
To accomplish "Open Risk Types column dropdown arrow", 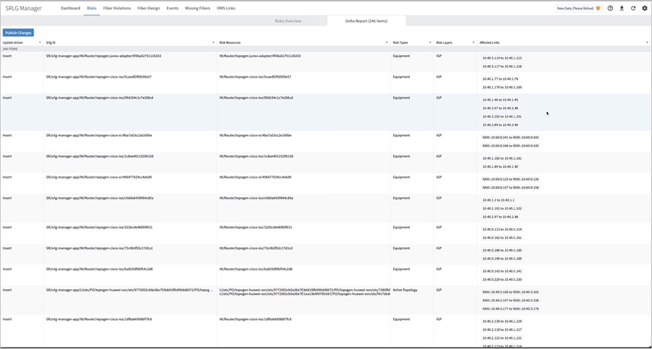I will (x=430, y=43).
